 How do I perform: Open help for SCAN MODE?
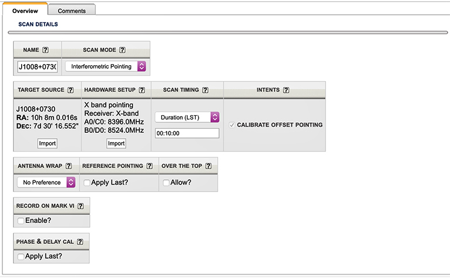coord(122,50)
